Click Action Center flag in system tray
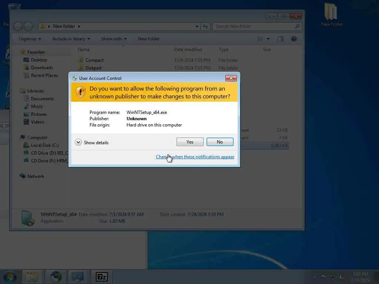This screenshot has width=379, height=284. coord(323,277)
